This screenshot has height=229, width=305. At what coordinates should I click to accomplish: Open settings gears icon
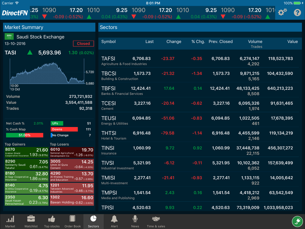(x=282, y=13)
